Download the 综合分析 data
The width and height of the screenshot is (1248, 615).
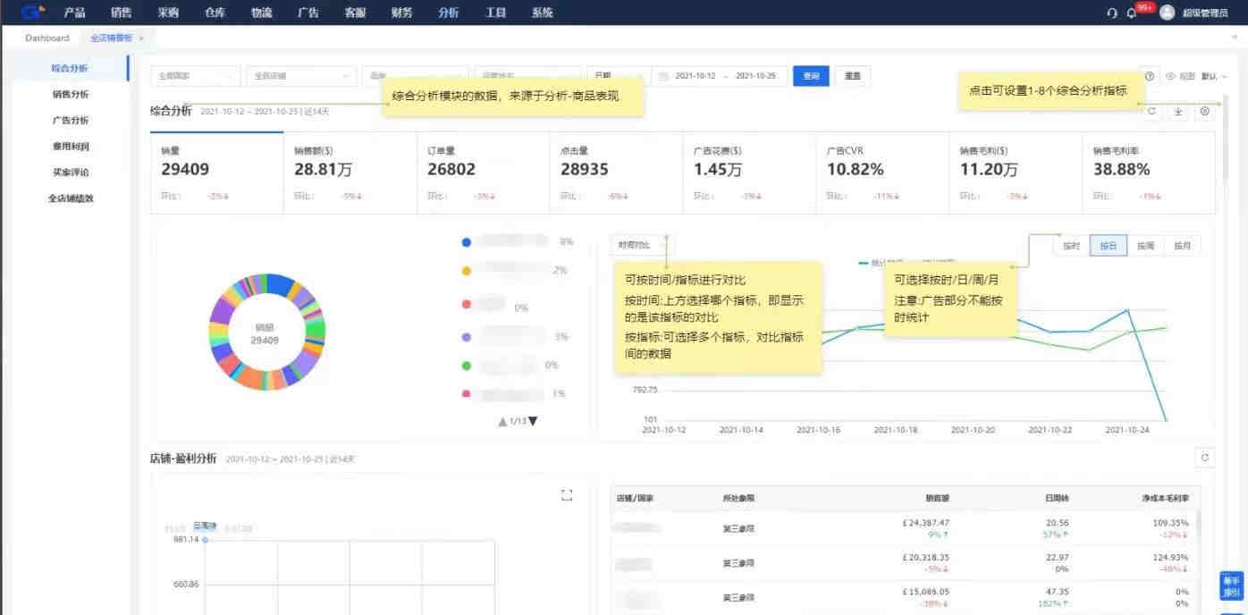[1178, 112]
